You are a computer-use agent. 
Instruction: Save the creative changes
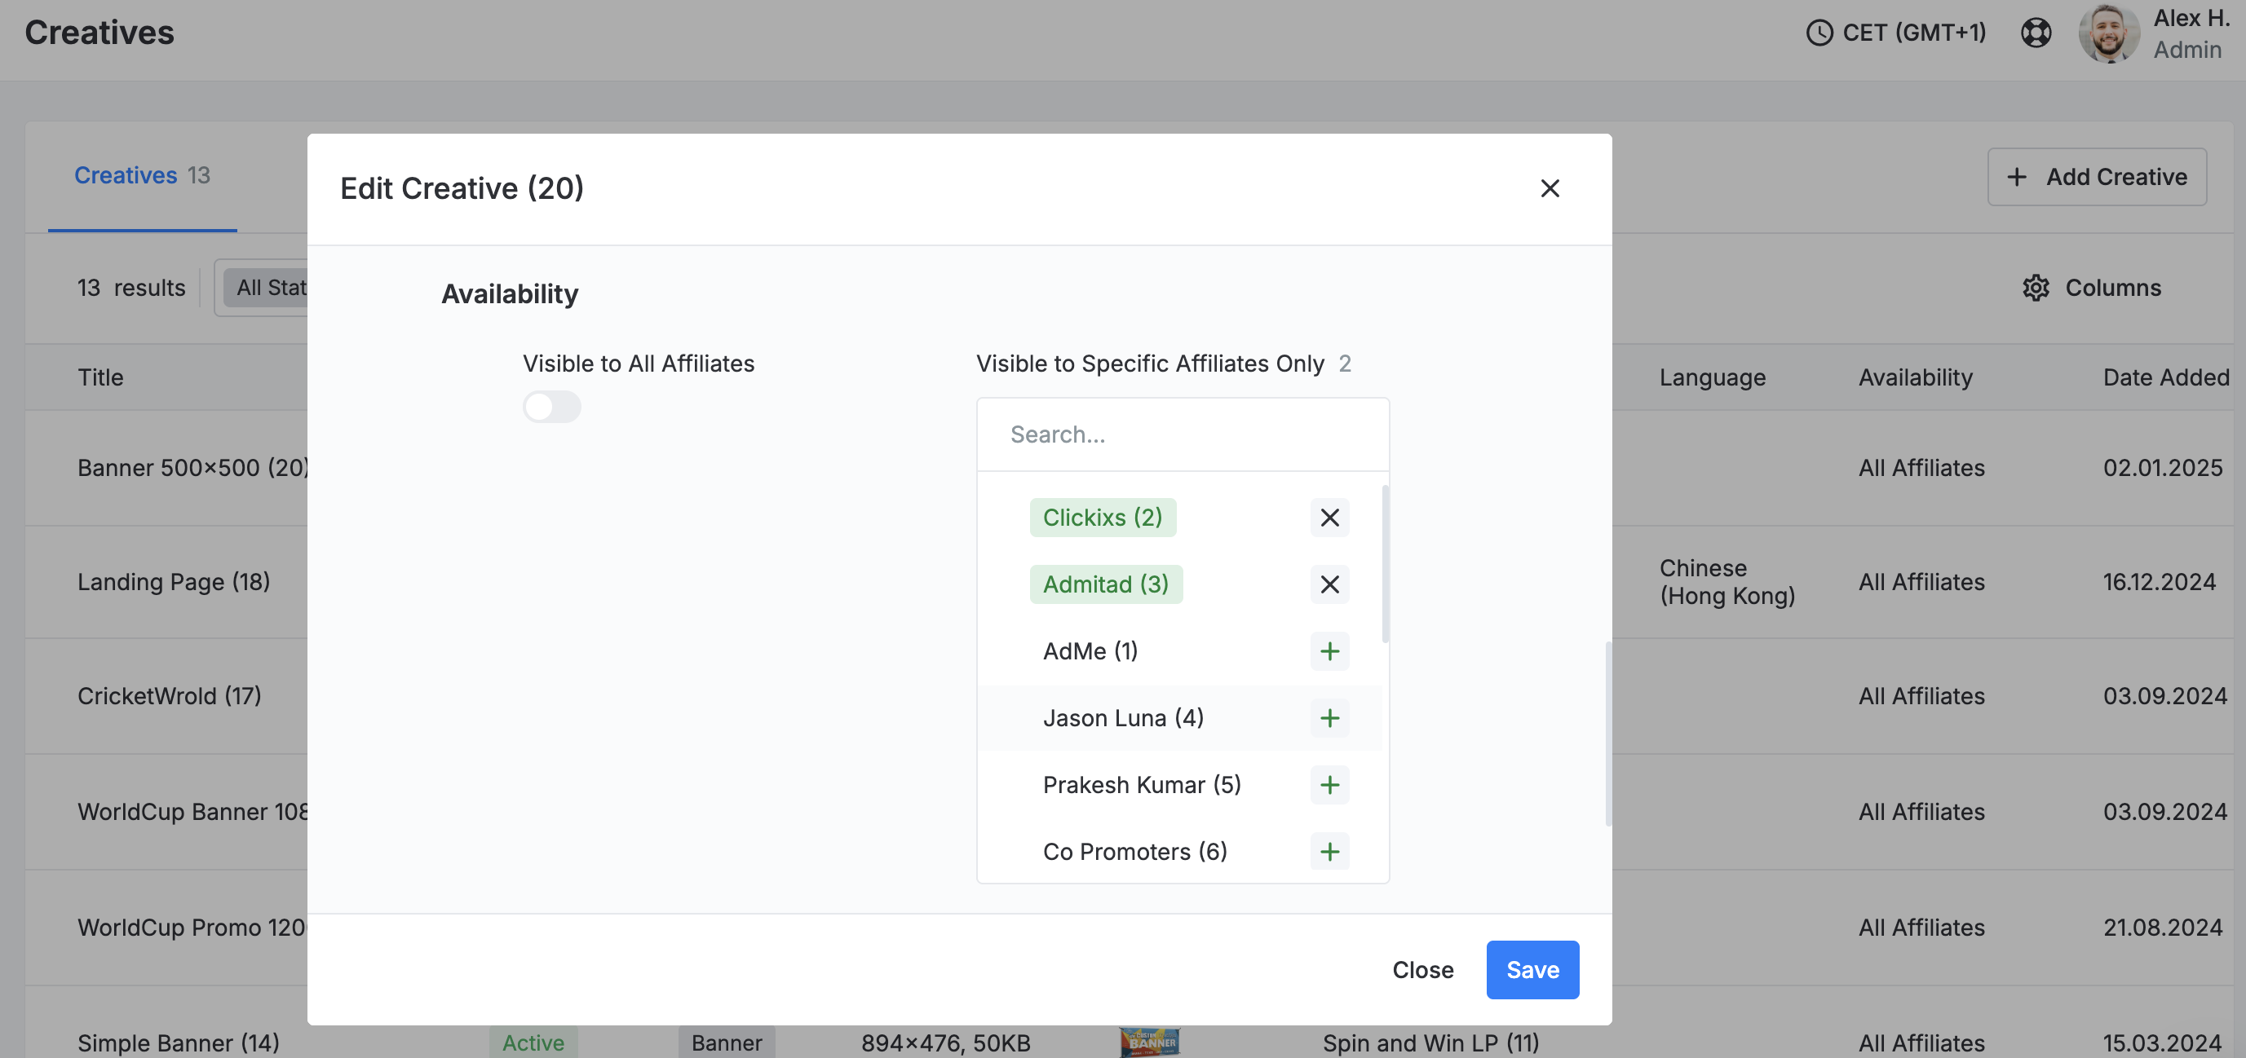[x=1532, y=969]
